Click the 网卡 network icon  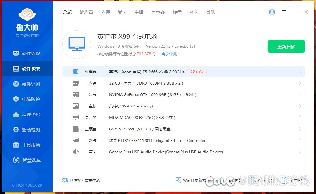[x=76, y=140]
